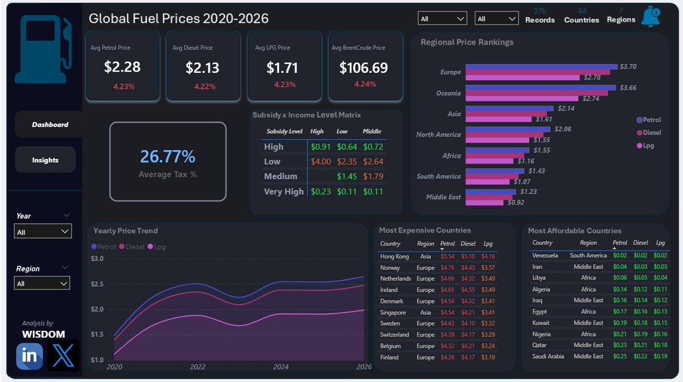Click Lpg legend dot in Yearly Price Trend

pos(150,247)
